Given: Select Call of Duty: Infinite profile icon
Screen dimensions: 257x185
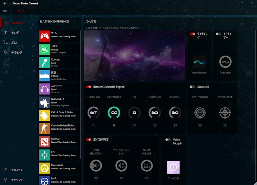Looking at the screenshot, I should (45, 115).
